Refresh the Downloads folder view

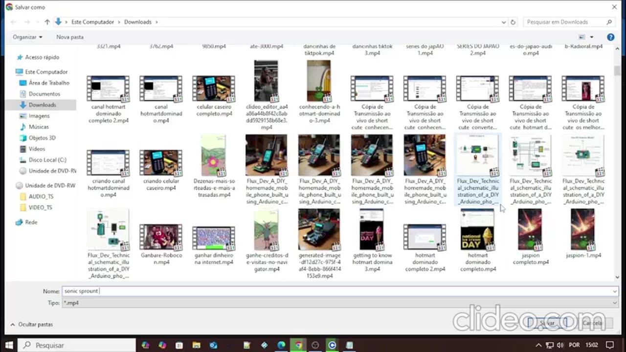tap(513, 22)
